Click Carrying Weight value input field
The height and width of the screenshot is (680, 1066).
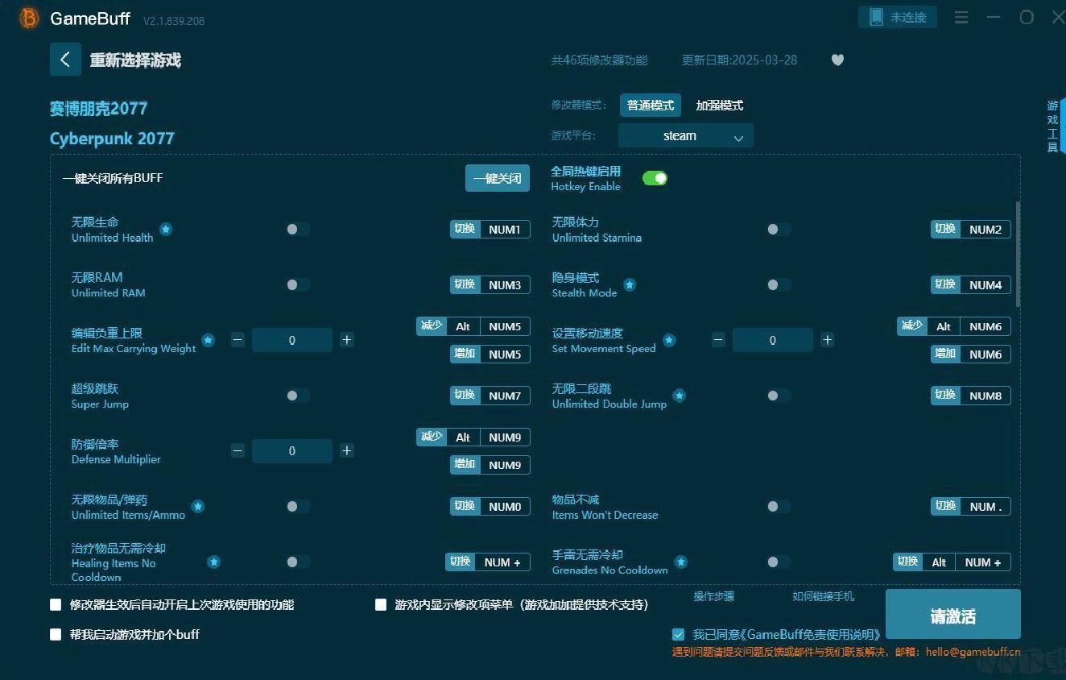(x=292, y=340)
